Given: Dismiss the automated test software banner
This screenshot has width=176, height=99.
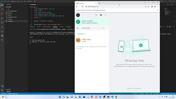Looking at the screenshot, I should click(x=158, y=10).
